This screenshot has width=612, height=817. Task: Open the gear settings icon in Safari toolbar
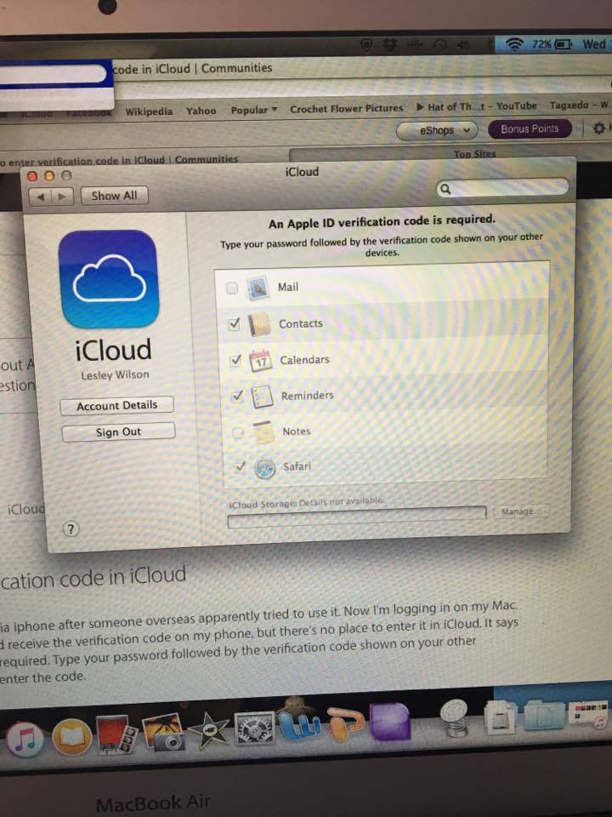point(599,128)
